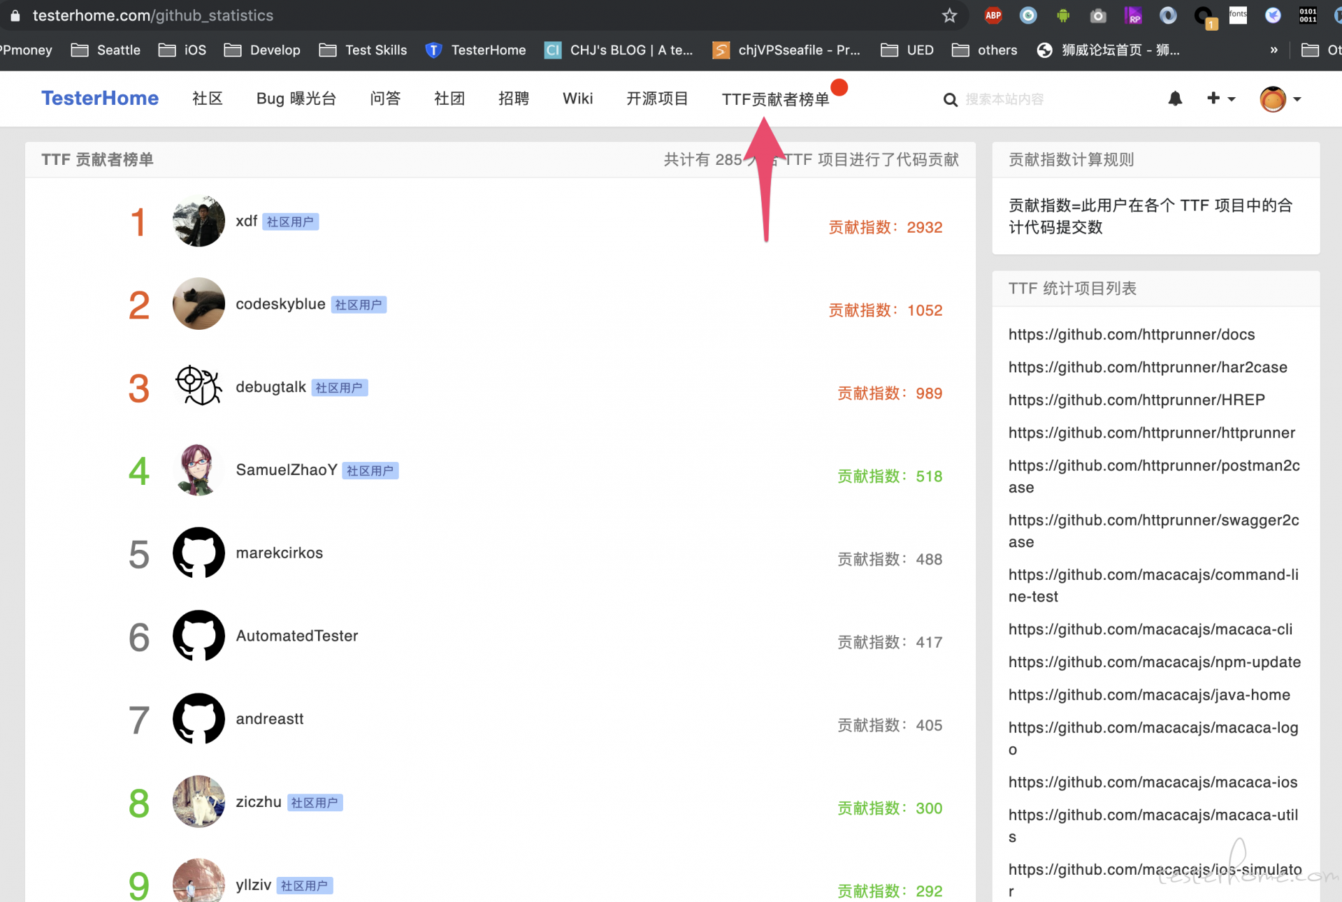This screenshot has width=1342, height=902.
Task: Open the github.com/macacajs/java-home link
Action: tap(1149, 695)
